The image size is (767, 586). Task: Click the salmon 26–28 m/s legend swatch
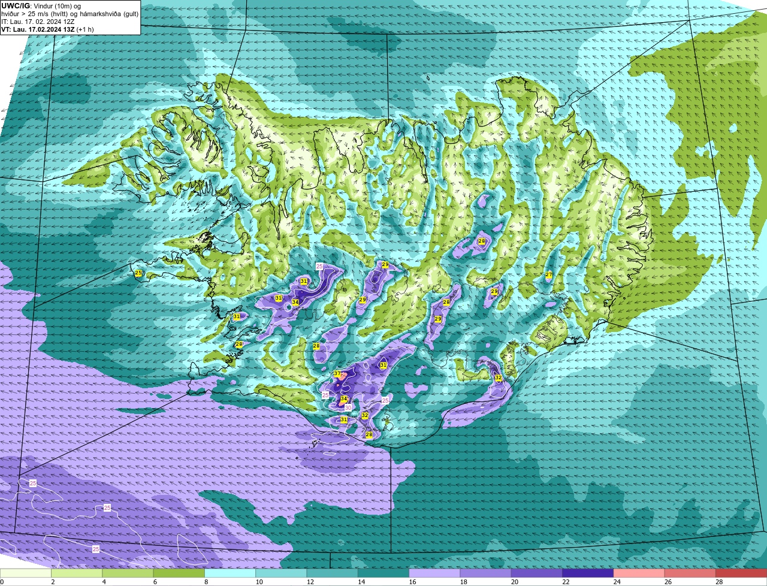[690, 573]
